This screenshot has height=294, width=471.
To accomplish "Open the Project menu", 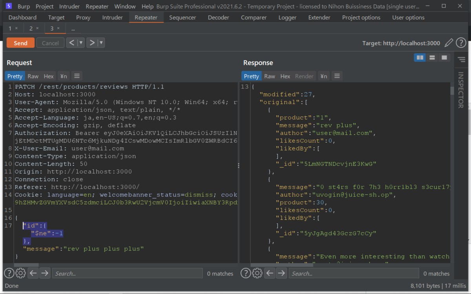I will click(44, 6).
